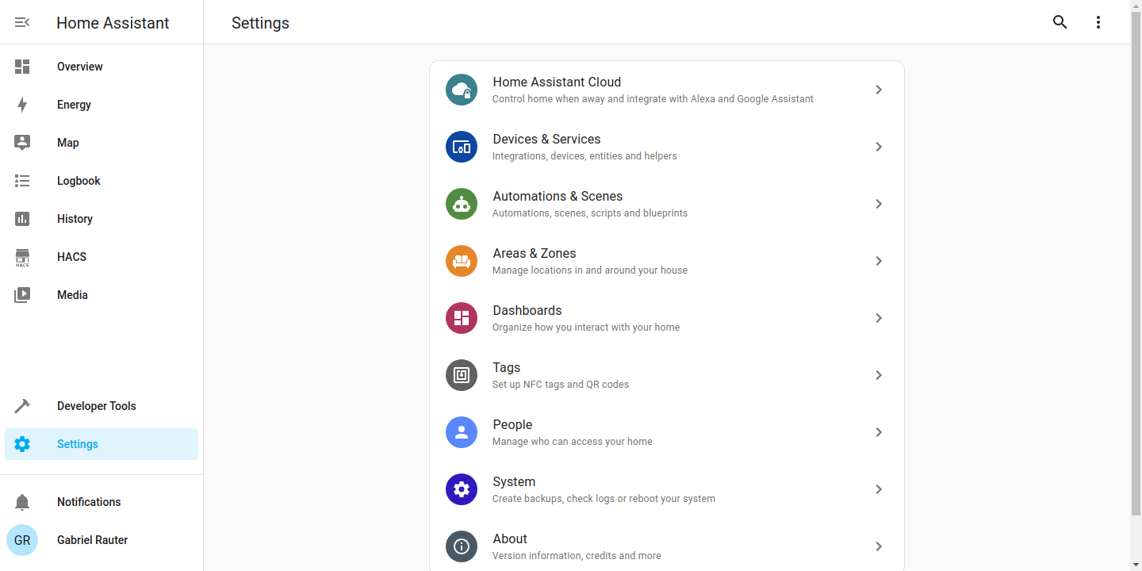Click 'Version information, credits and more'
Viewport: 1142px width, 571px height.
point(577,556)
